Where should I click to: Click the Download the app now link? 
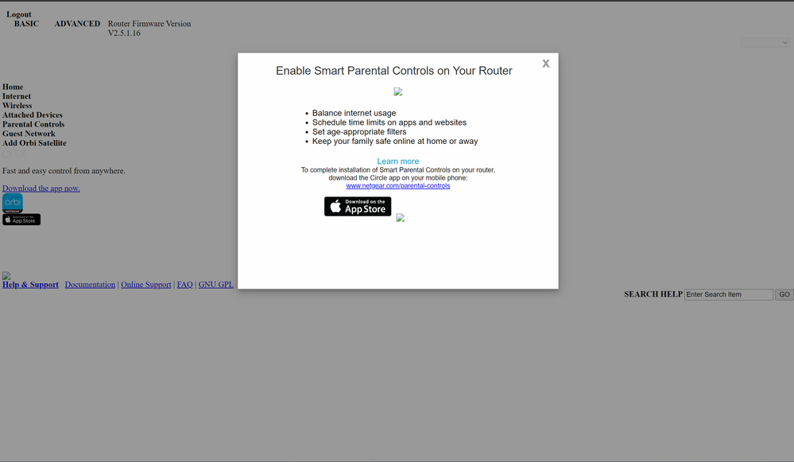coord(41,188)
